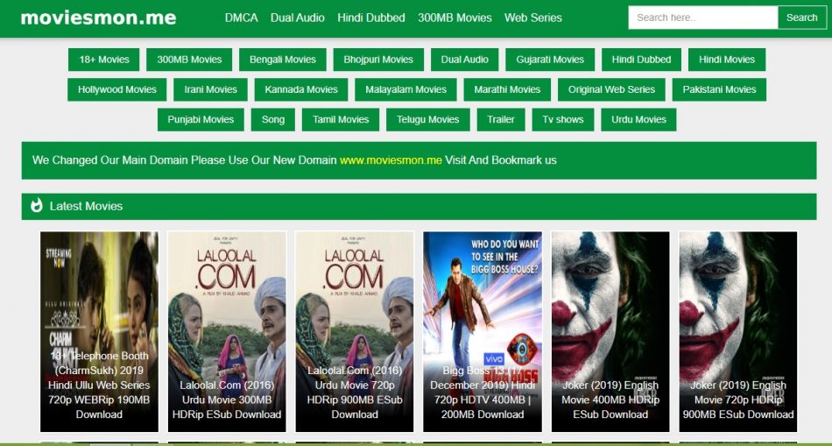Go to the Punjabi Movies category

pyautogui.click(x=201, y=119)
